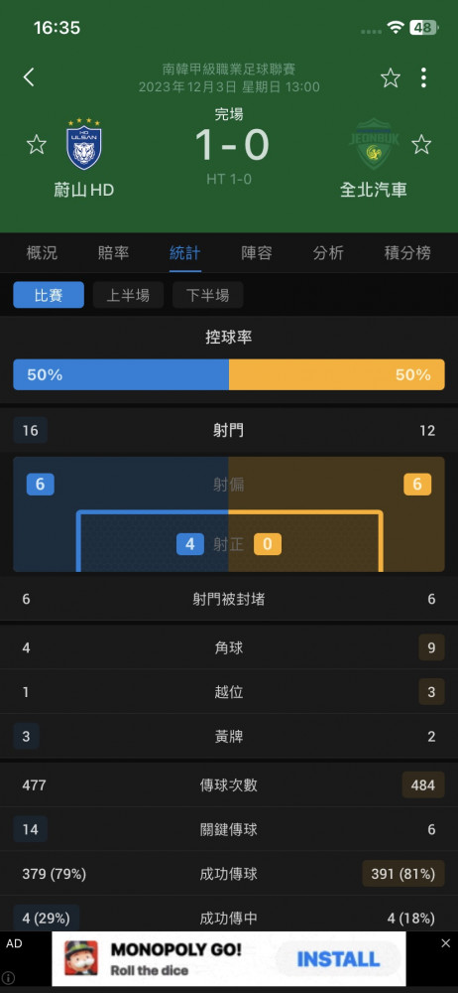Select the 下半場 filter button
Screen dimensions: 458x993
[207, 295]
